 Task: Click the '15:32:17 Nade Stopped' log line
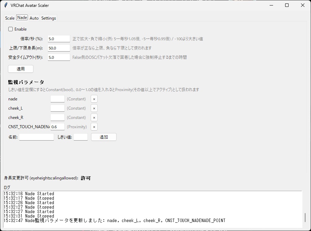coord(29,198)
